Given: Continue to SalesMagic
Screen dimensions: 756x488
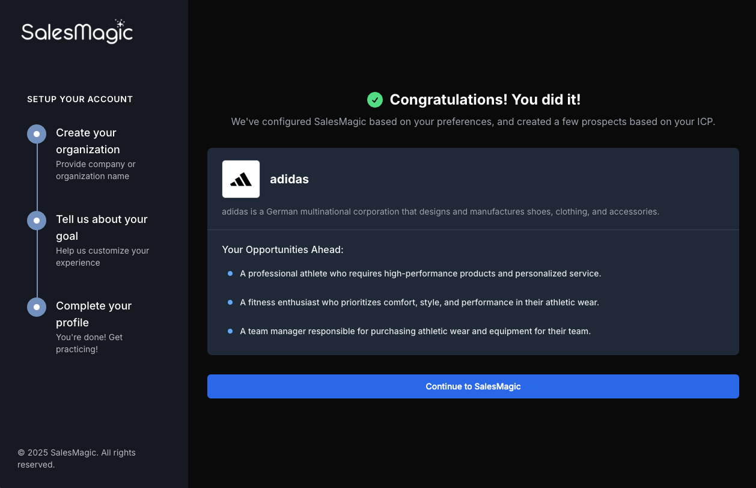Looking at the screenshot, I should coord(473,386).
